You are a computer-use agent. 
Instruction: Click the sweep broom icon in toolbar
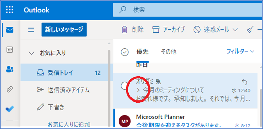(x=250, y=30)
